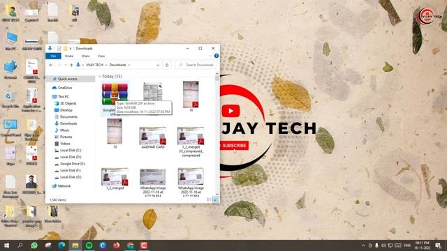The height and width of the screenshot is (251, 447).
Task: Switch to details view button
Action: coord(209,200)
